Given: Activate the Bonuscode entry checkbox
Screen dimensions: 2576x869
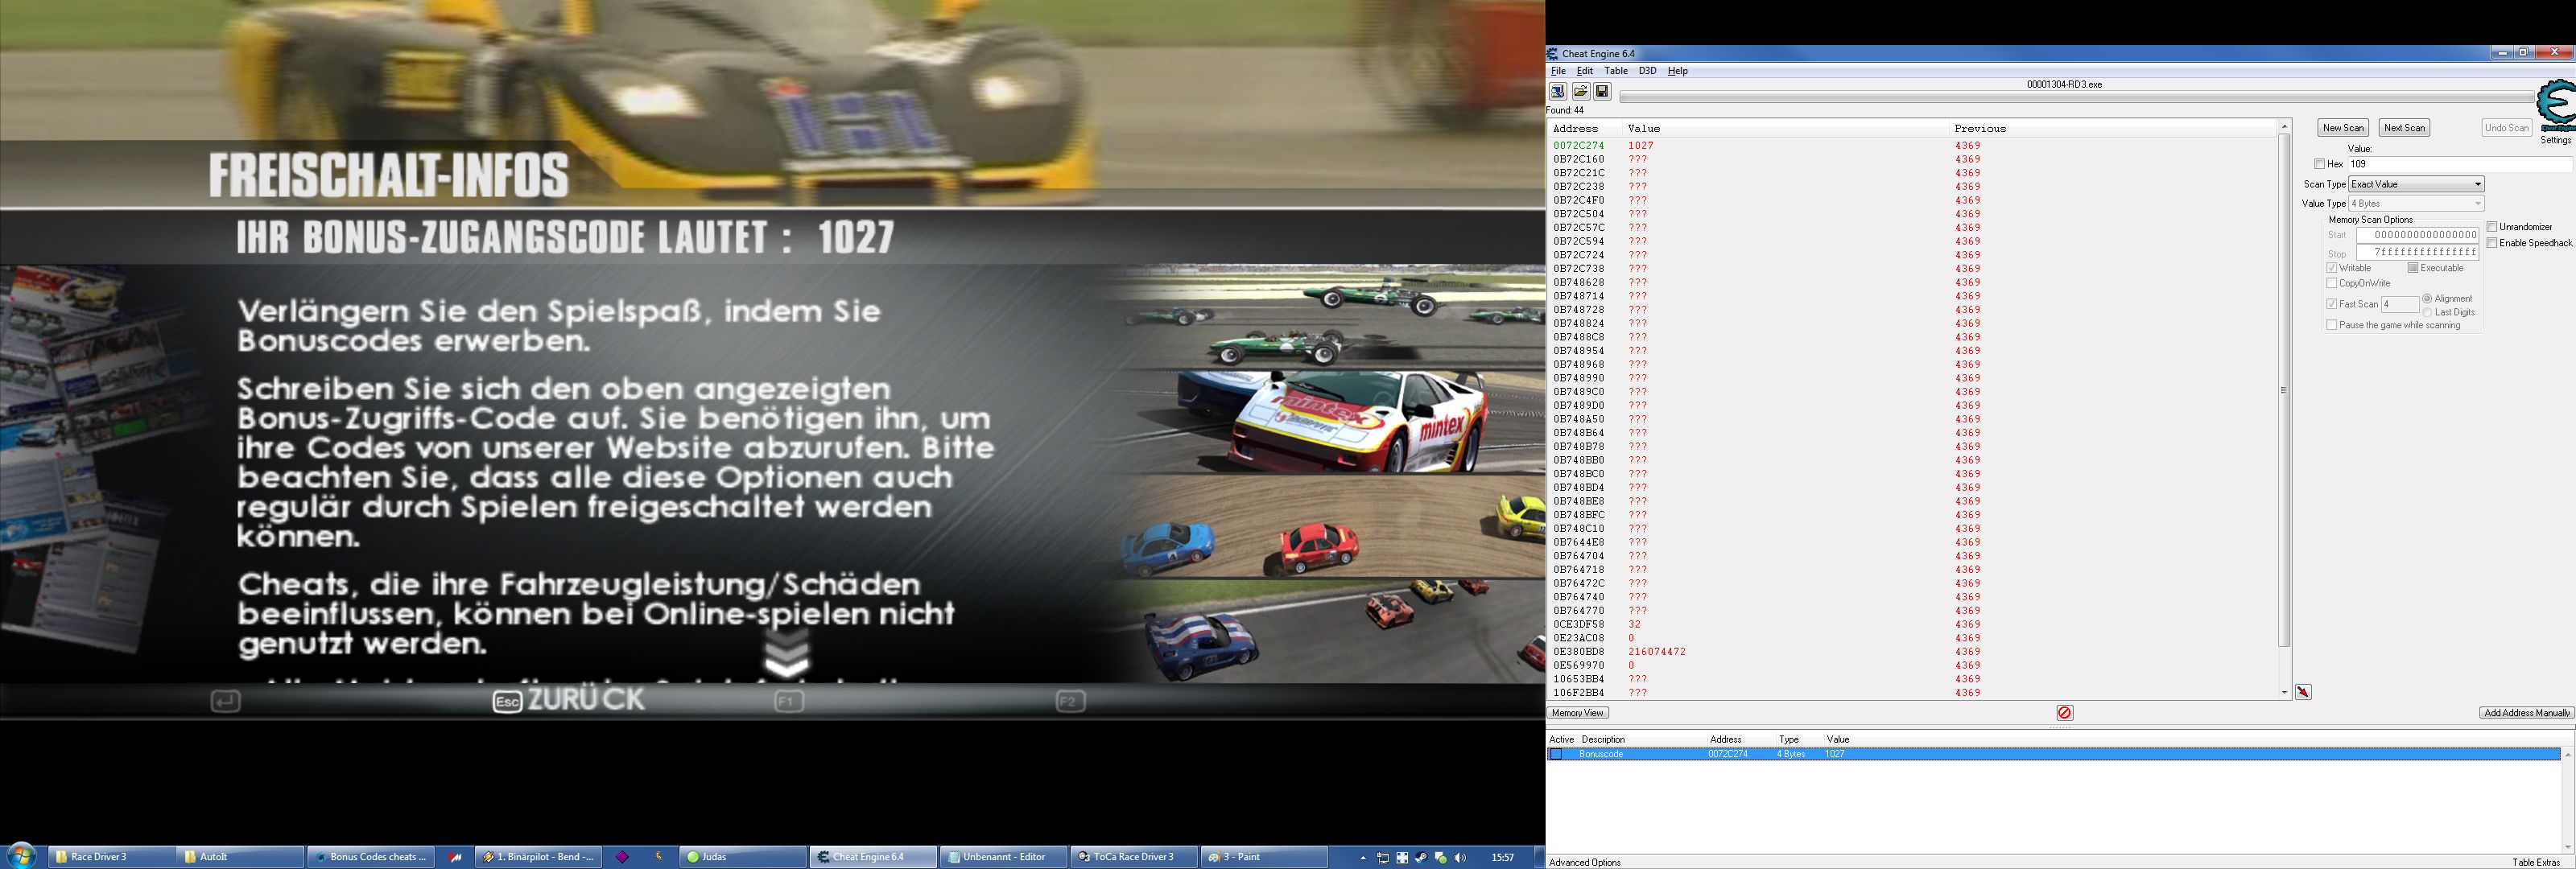Looking at the screenshot, I should [x=1555, y=754].
